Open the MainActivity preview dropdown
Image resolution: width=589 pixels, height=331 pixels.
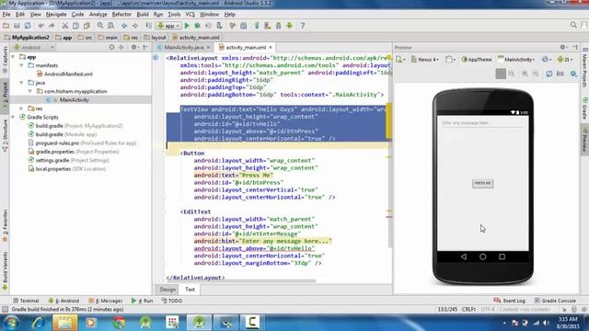(x=516, y=59)
